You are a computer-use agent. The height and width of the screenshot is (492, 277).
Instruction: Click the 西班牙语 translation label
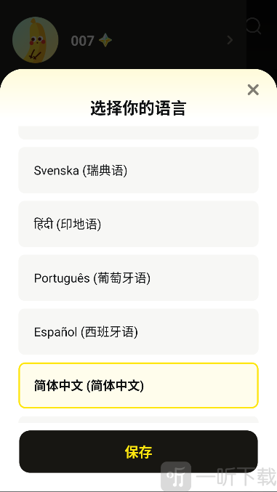[x=110, y=332]
